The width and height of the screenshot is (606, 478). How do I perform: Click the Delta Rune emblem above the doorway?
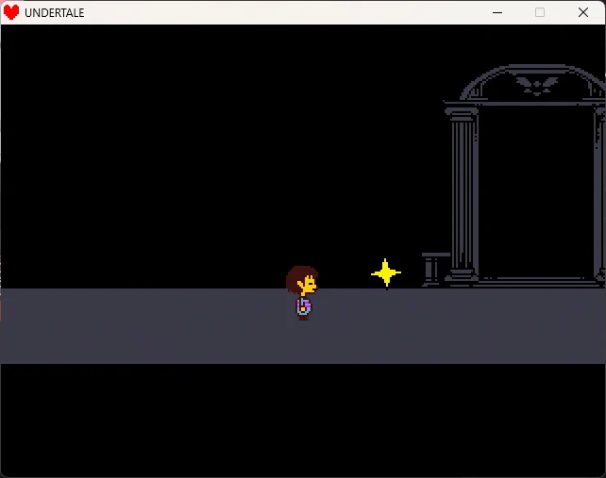coord(537,86)
